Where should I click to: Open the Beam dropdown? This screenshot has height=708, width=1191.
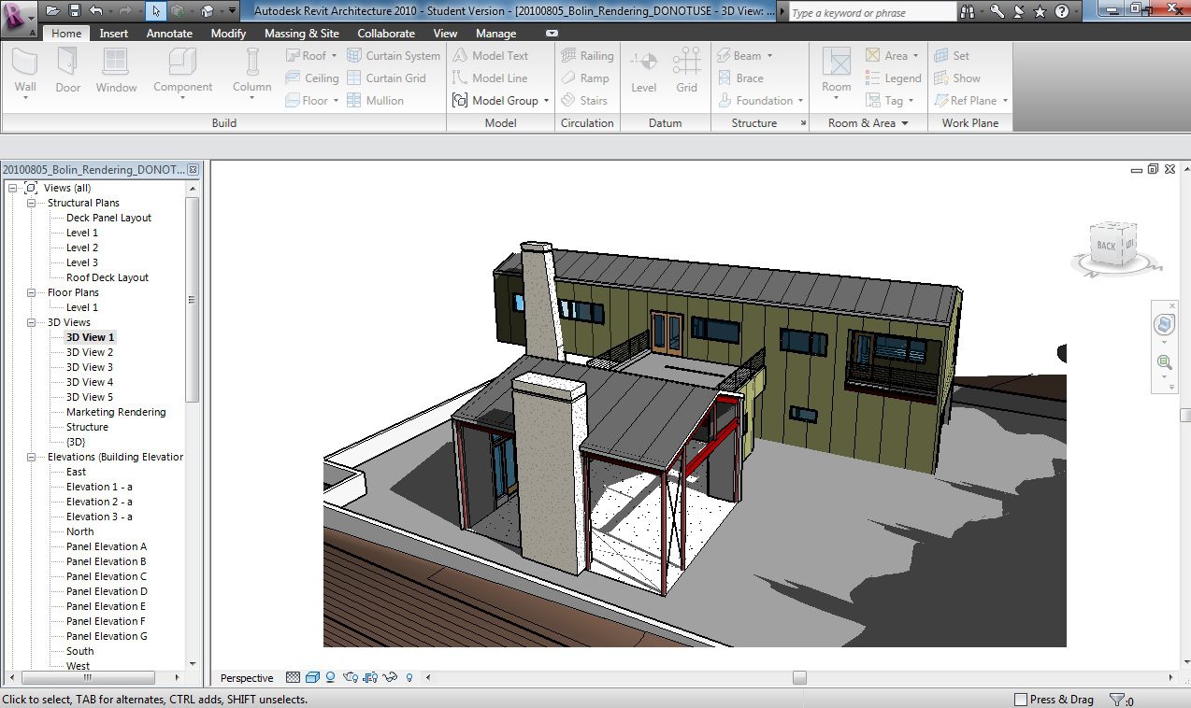point(769,56)
